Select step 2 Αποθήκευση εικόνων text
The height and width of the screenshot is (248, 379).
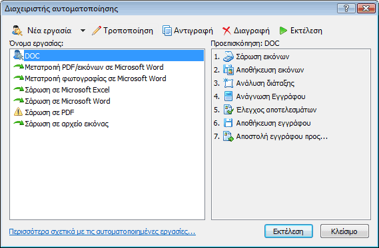point(270,70)
